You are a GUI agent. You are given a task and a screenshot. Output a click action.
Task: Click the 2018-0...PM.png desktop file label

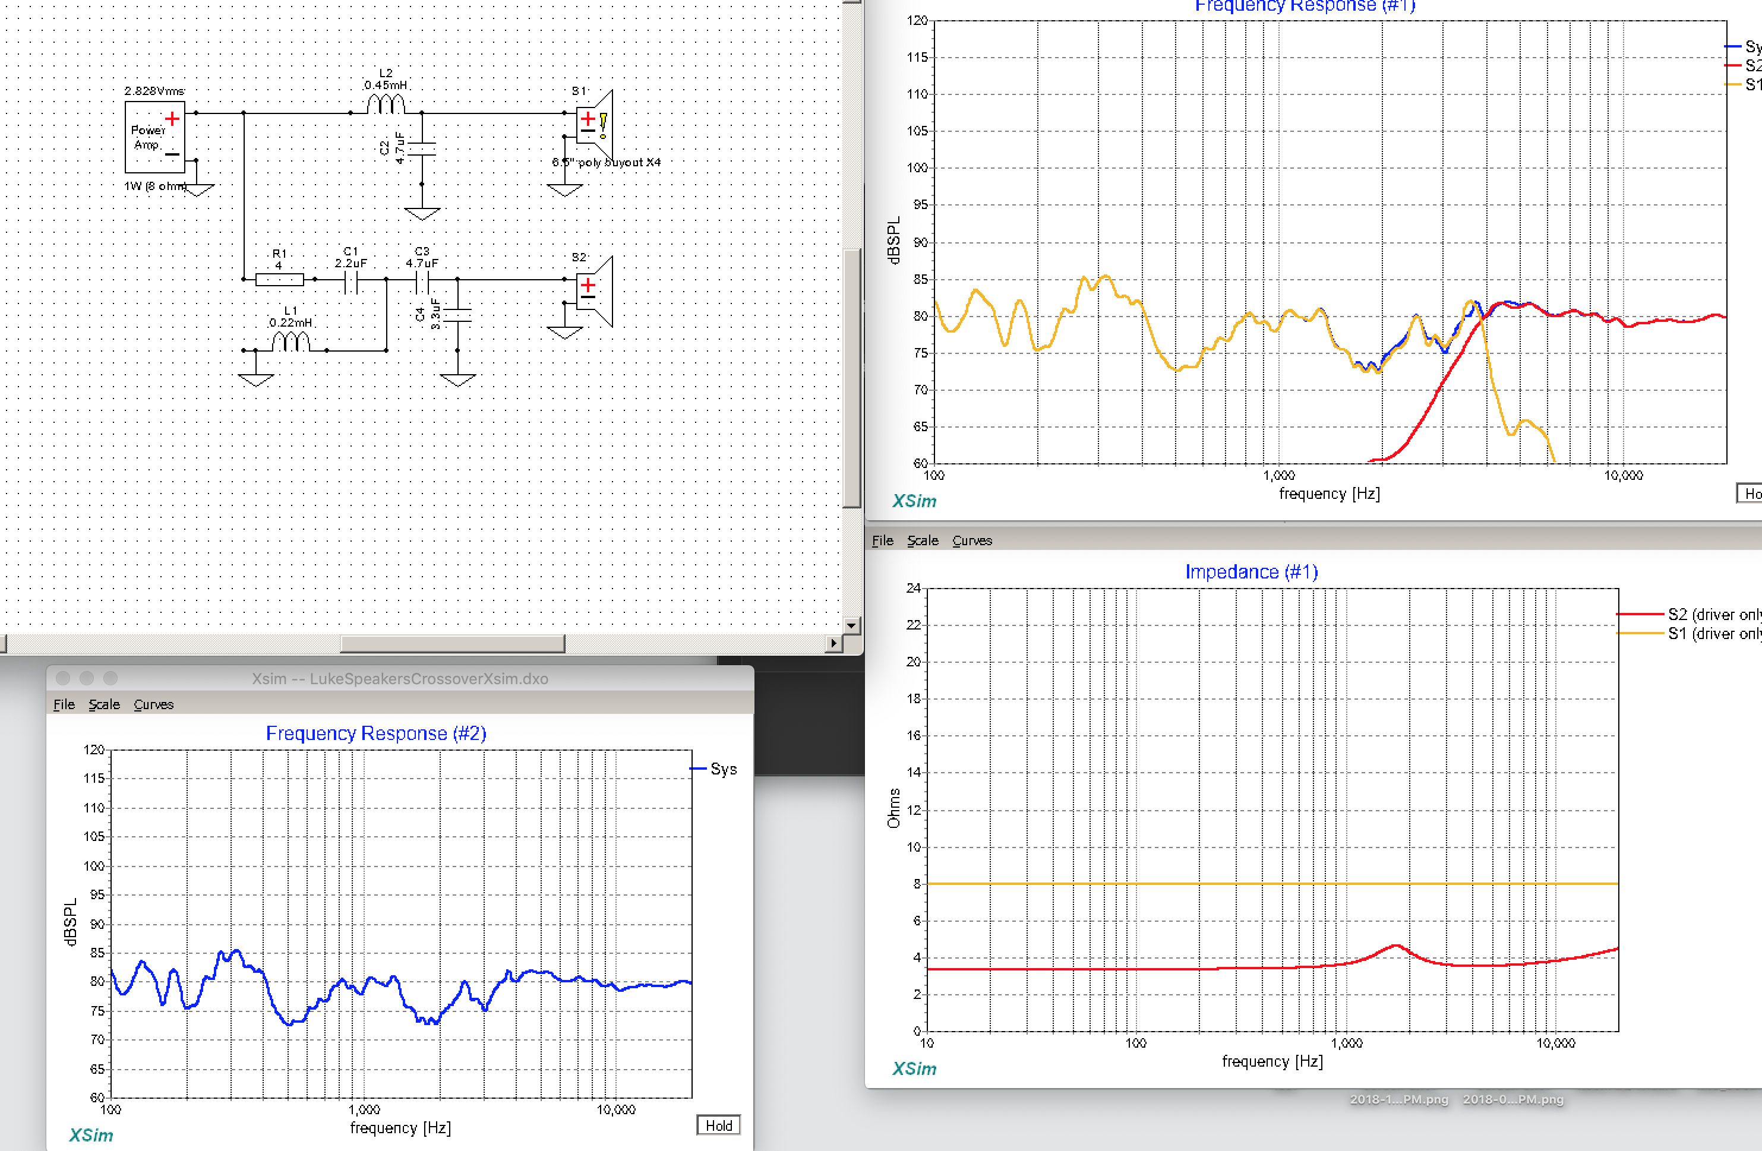[x=1513, y=1099]
